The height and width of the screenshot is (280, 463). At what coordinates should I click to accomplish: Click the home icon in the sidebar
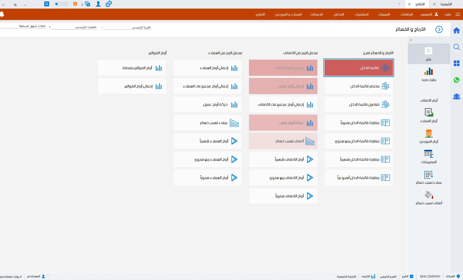[457, 31]
